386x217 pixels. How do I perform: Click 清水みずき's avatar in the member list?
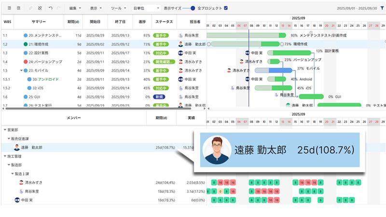pyautogui.click(x=21, y=183)
